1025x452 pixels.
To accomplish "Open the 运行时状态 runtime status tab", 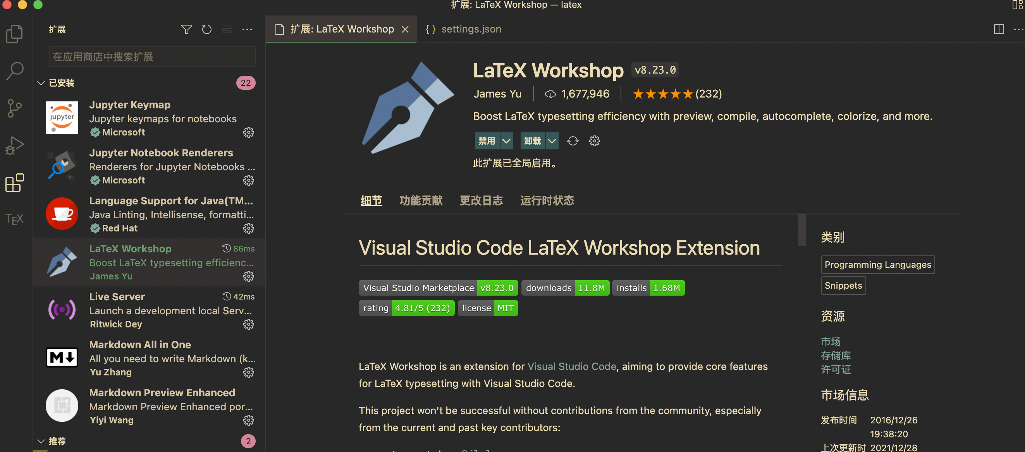I will coord(547,200).
